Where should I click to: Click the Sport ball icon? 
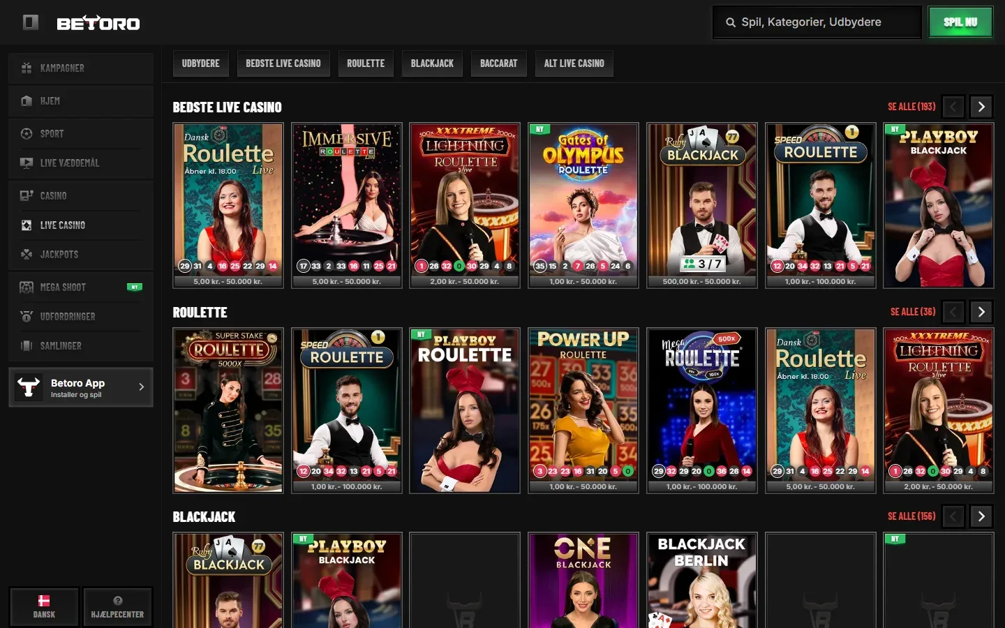pos(27,133)
